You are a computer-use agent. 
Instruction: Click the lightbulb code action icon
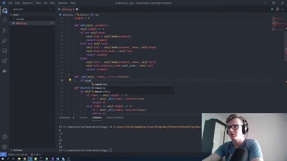(70, 80)
